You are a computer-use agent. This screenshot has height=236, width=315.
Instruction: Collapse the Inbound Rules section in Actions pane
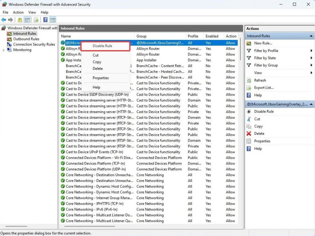pos(311,36)
